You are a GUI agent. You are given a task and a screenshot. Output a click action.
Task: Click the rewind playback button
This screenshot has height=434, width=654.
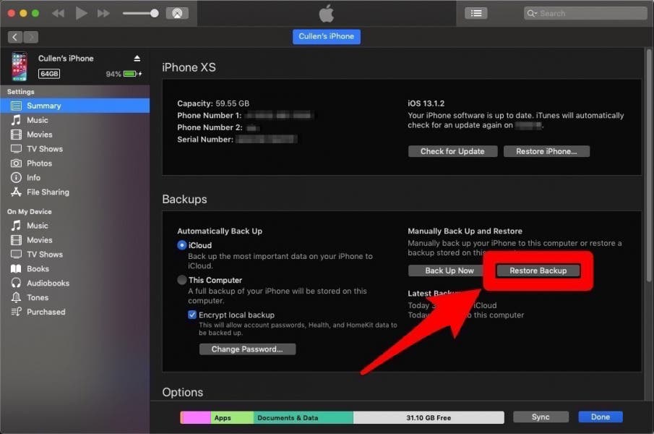tap(59, 13)
